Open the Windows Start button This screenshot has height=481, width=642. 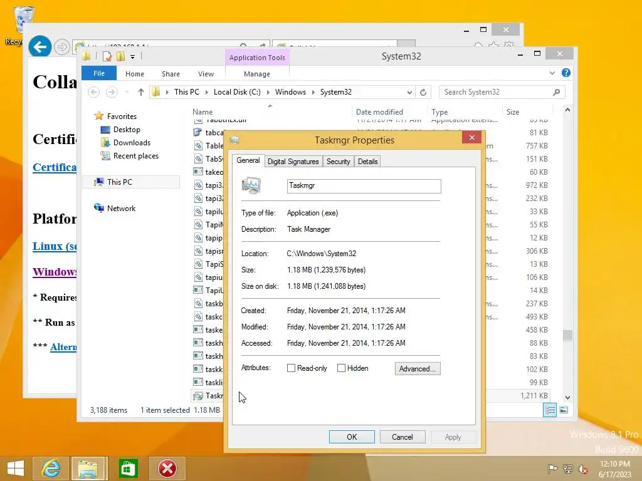[x=16, y=468]
